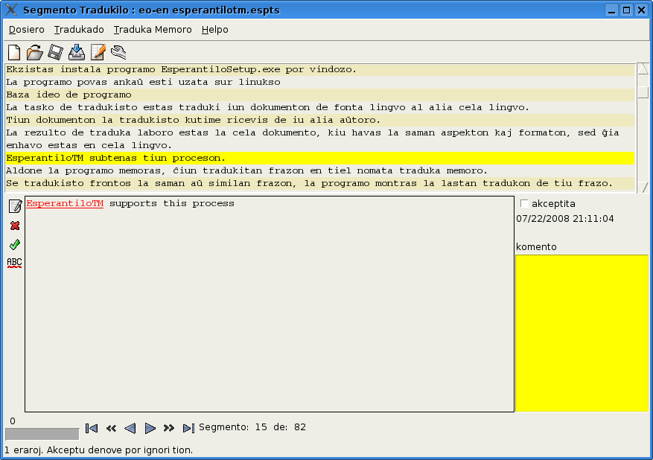Open a file with the folder icon
The height and width of the screenshot is (460, 653).
[x=34, y=52]
